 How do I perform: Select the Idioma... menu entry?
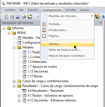pyautogui.click(x=67, y=44)
